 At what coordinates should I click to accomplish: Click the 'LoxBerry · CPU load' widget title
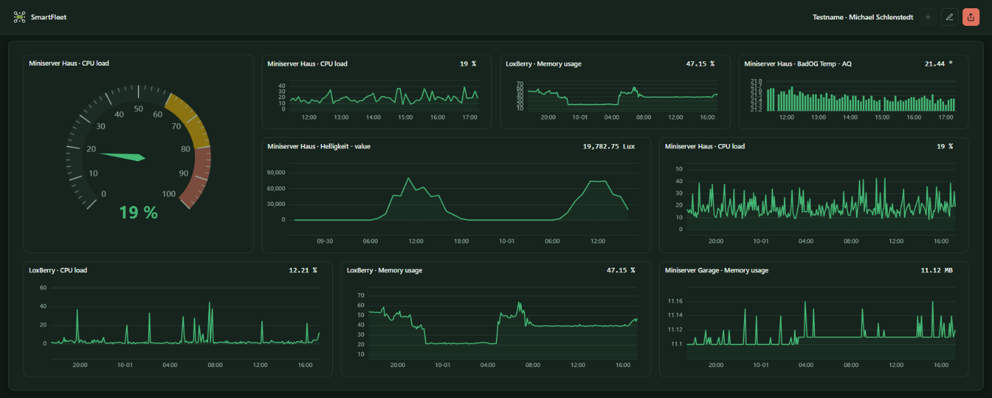(x=58, y=270)
